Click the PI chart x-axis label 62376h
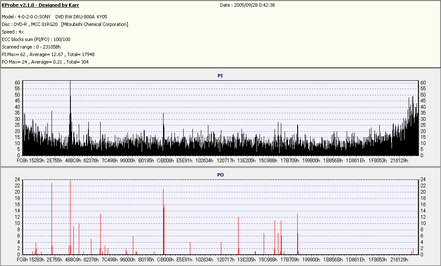The height and width of the screenshot is (266, 441). (x=91, y=161)
